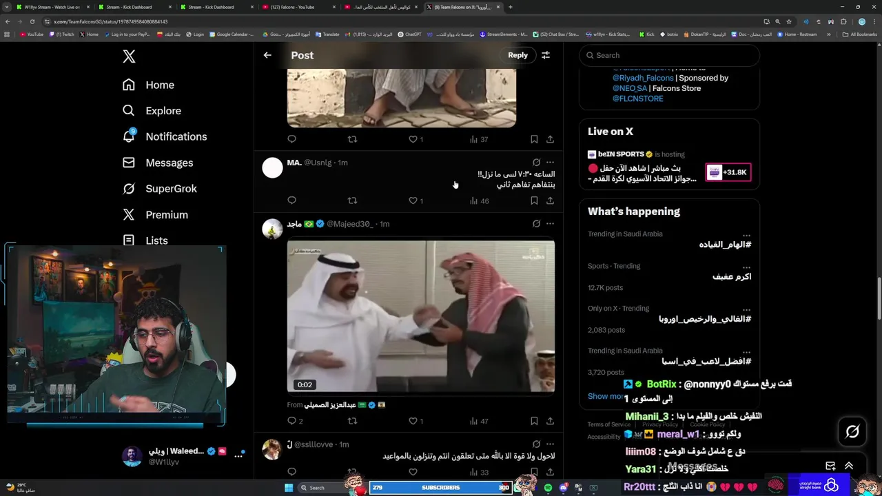Viewport: 882px width, 496px height.
Task: Open trending #الهام_القياده
Action: [725, 245]
